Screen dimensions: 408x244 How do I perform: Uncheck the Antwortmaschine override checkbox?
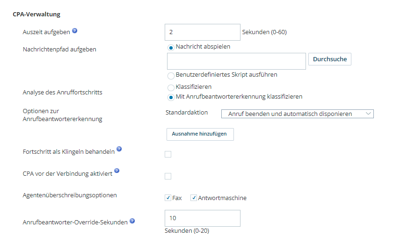[194, 198]
